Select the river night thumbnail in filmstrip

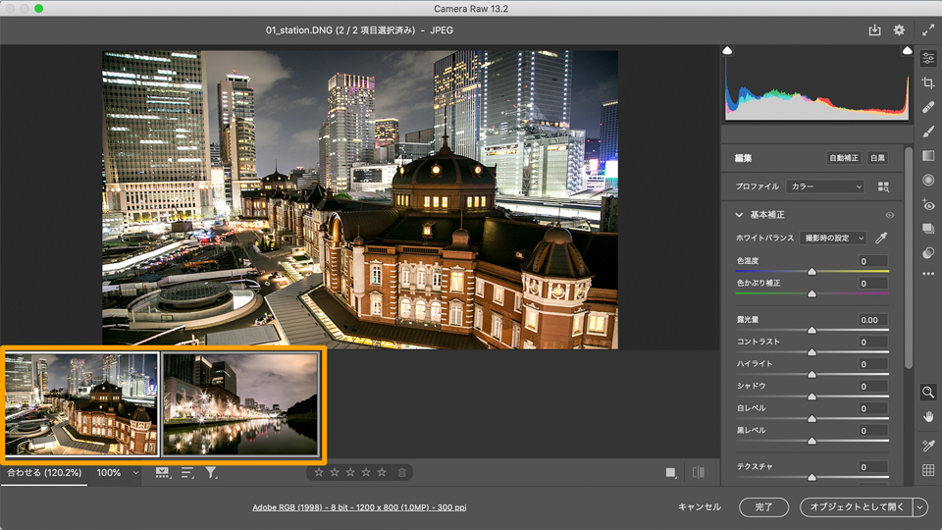click(x=240, y=403)
